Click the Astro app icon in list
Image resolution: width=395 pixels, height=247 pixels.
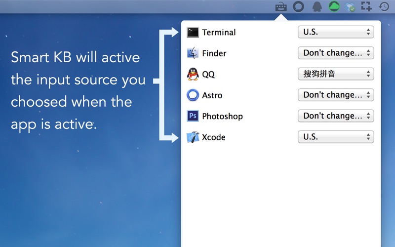pos(193,95)
